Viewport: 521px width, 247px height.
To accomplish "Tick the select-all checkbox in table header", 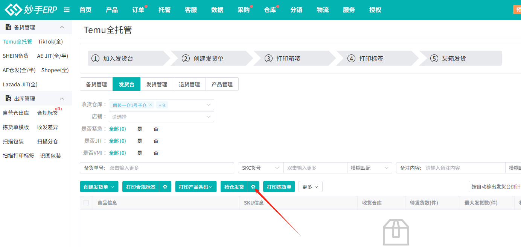I will (x=86, y=203).
